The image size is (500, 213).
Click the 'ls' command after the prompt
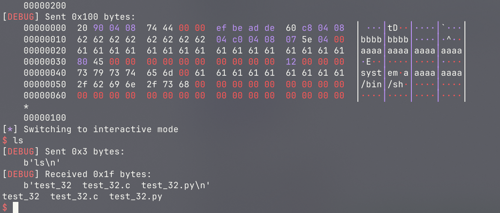pos(18,140)
